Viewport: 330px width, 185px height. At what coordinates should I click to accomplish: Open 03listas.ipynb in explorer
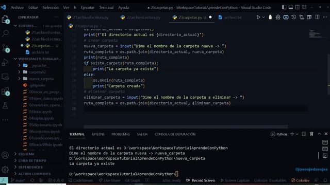[x=40, y=112]
